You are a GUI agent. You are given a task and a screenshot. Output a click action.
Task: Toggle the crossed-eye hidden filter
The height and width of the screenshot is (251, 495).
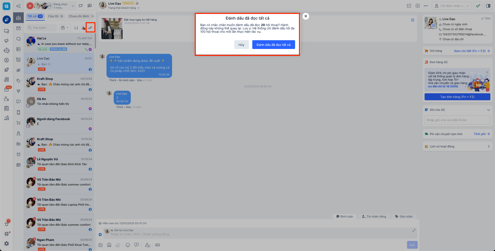point(18,70)
